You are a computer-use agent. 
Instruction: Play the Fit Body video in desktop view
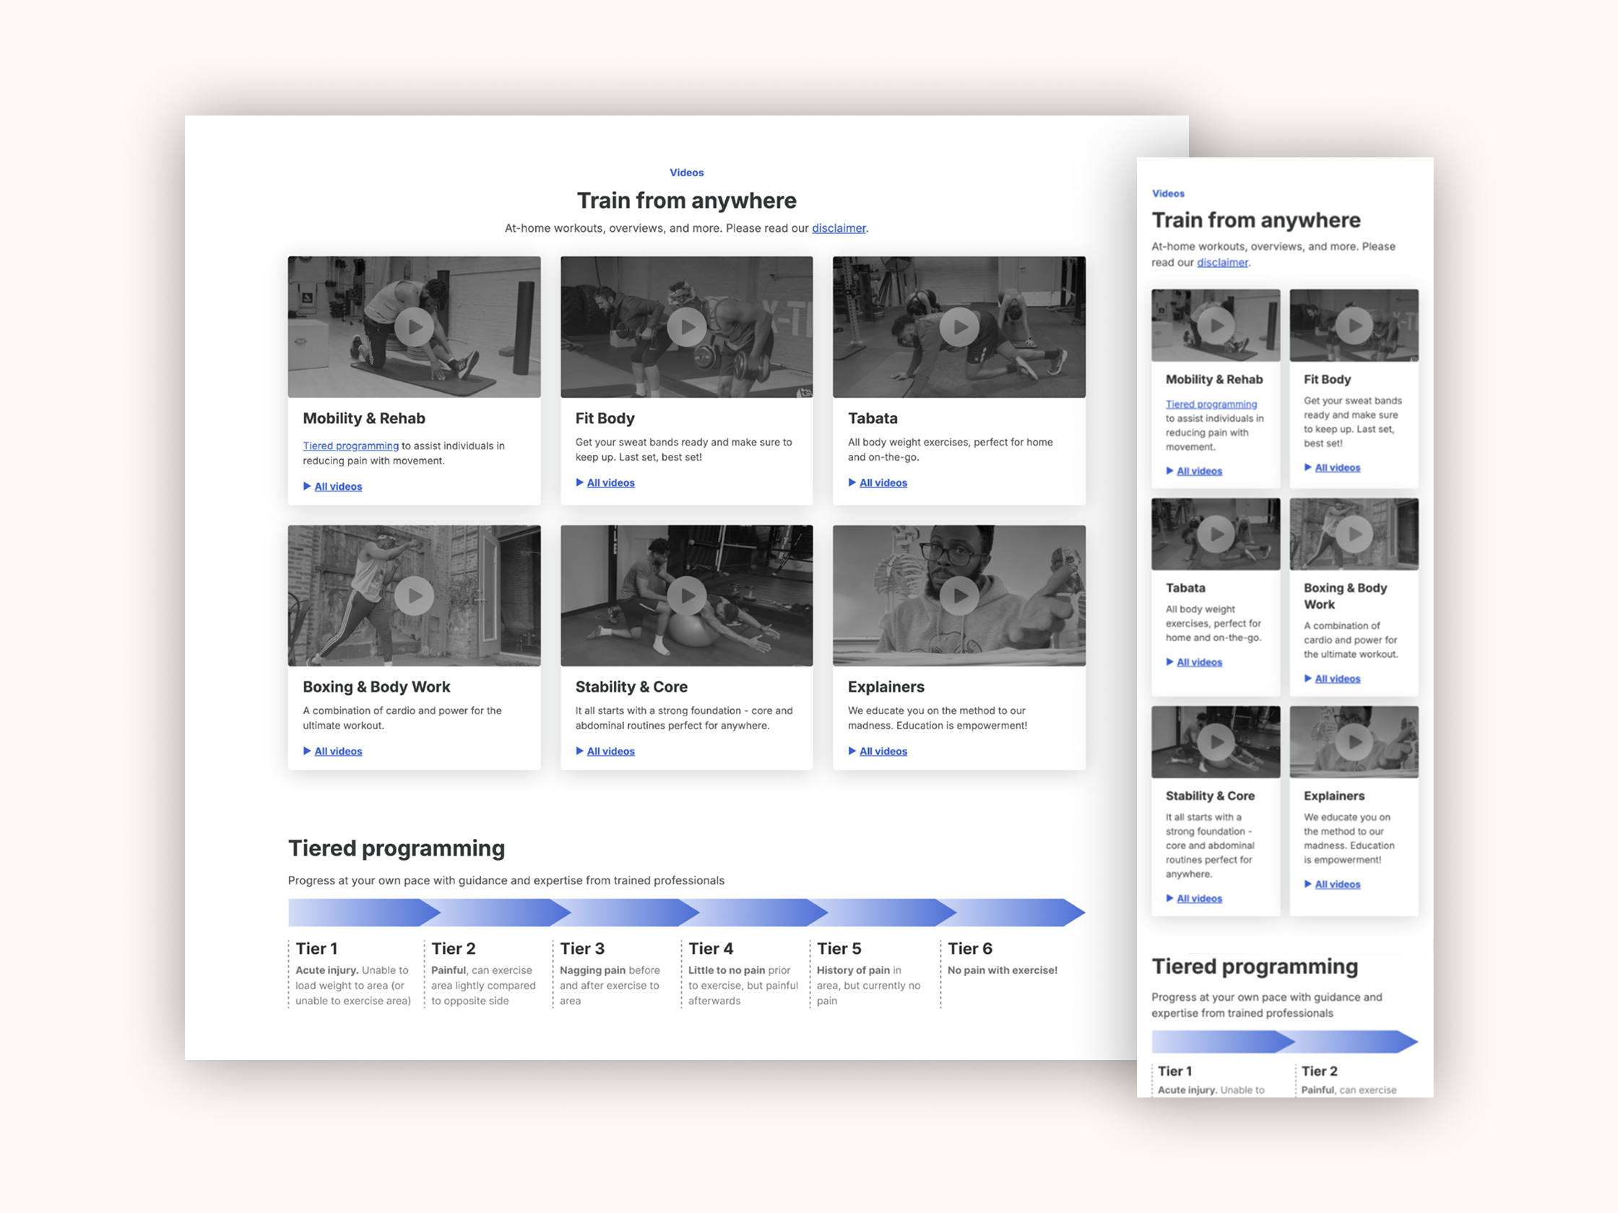click(686, 327)
